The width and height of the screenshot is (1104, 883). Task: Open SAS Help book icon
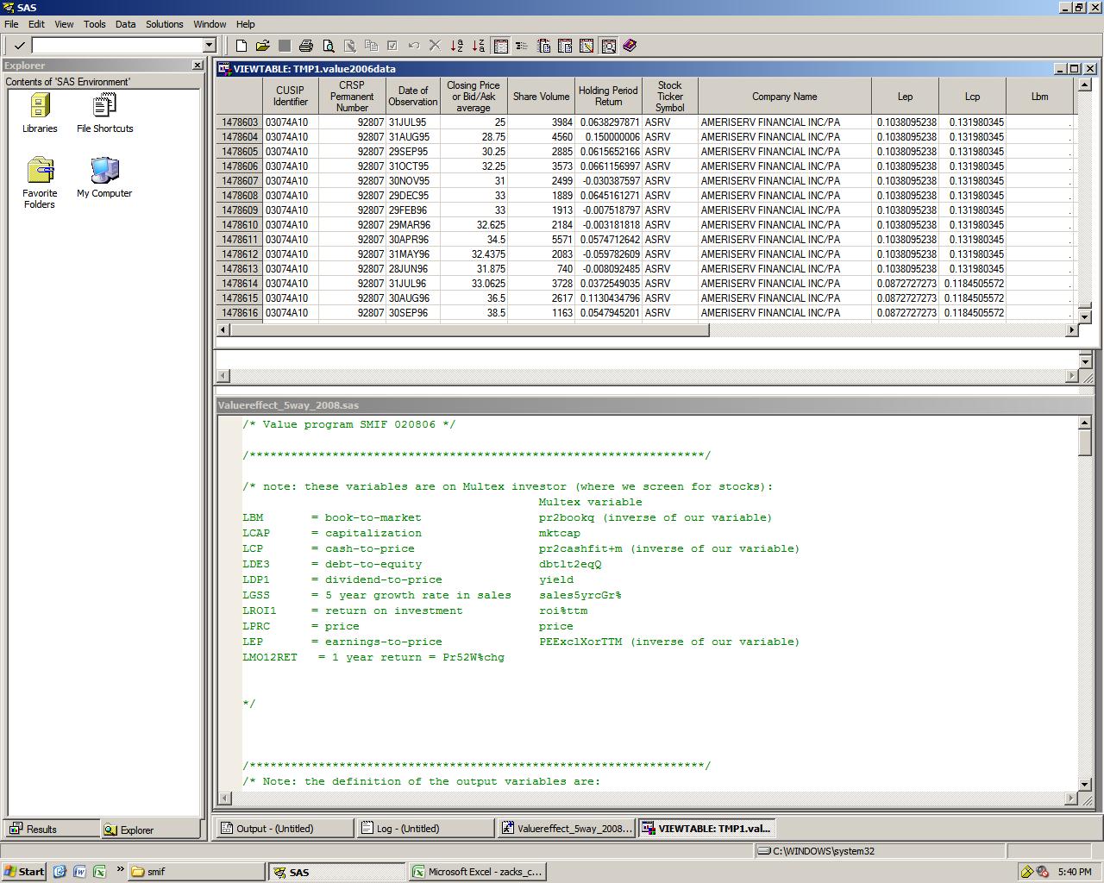[630, 46]
